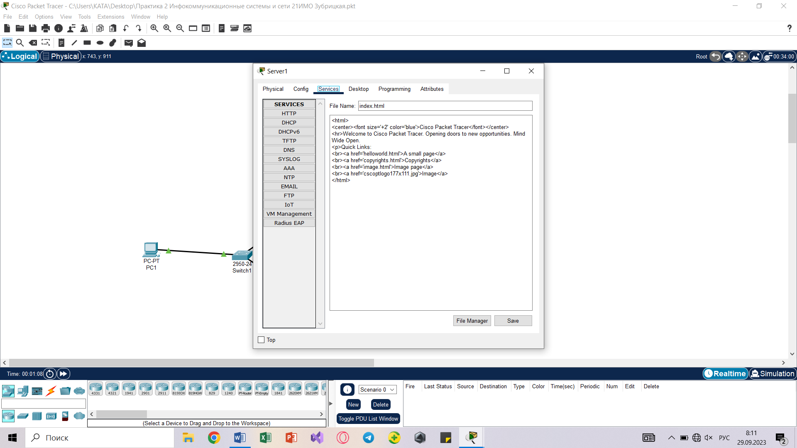Zoom out of the workspace
This screenshot has height=448, width=797.
tap(180, 28)
